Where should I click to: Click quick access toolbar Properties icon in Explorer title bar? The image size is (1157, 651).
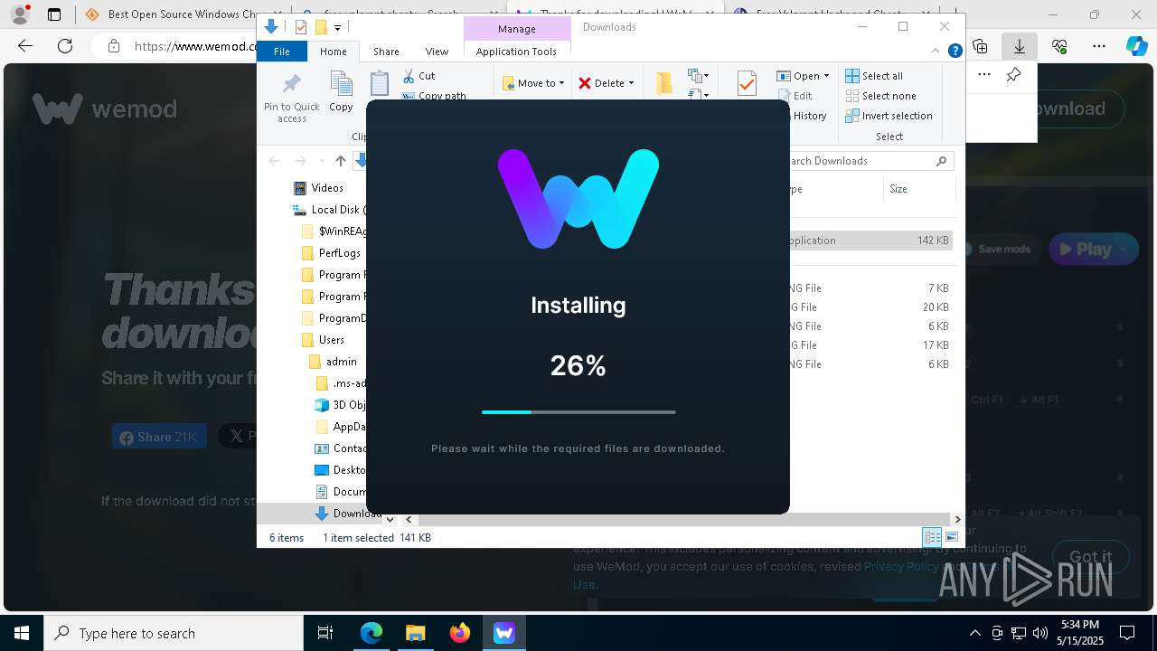coord(301,27)
